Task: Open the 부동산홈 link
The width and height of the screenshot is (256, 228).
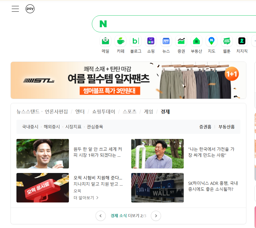Action: [227, 127]
